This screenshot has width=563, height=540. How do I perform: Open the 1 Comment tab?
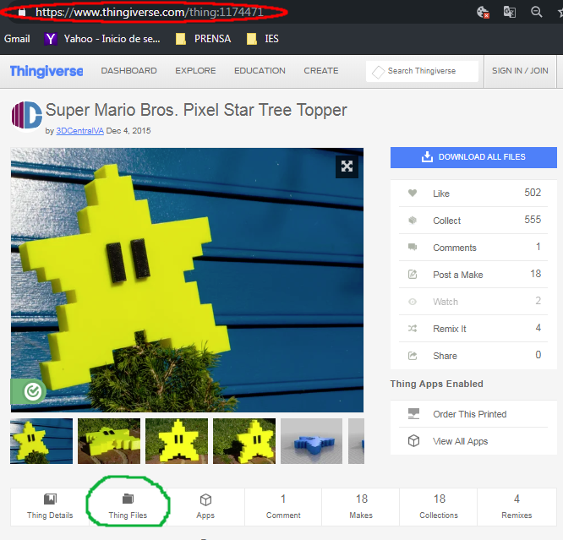coord(283,507)
